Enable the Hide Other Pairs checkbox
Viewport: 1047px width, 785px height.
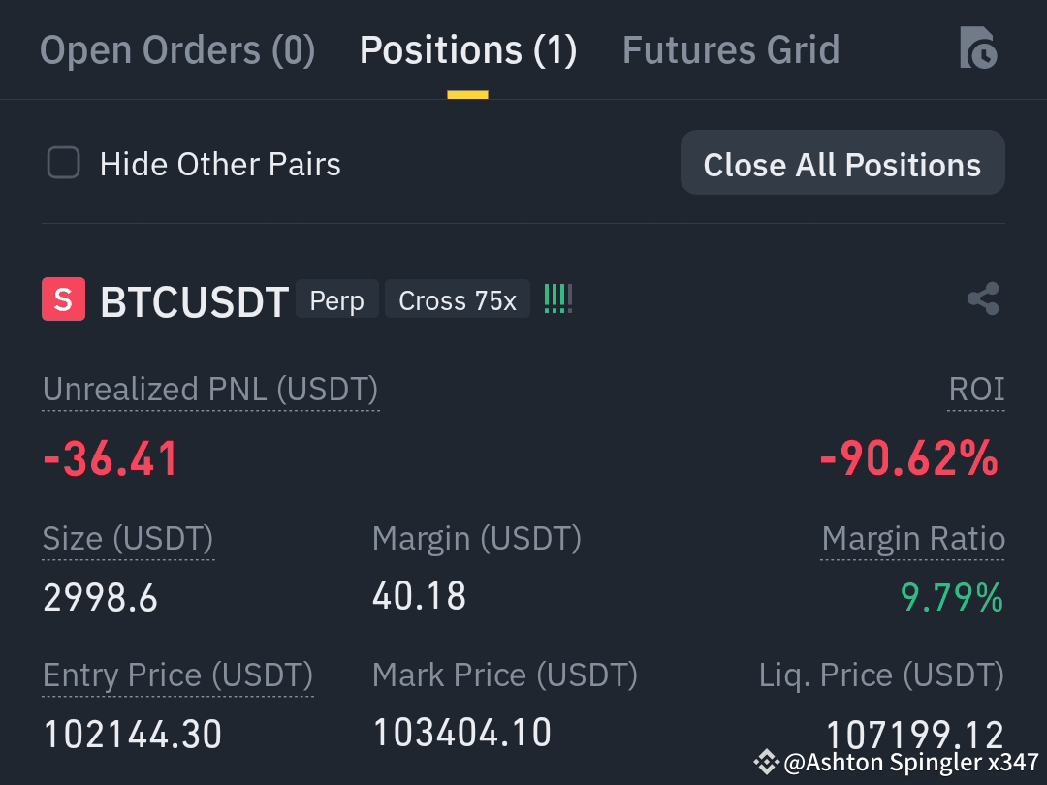tap(63, 163)
